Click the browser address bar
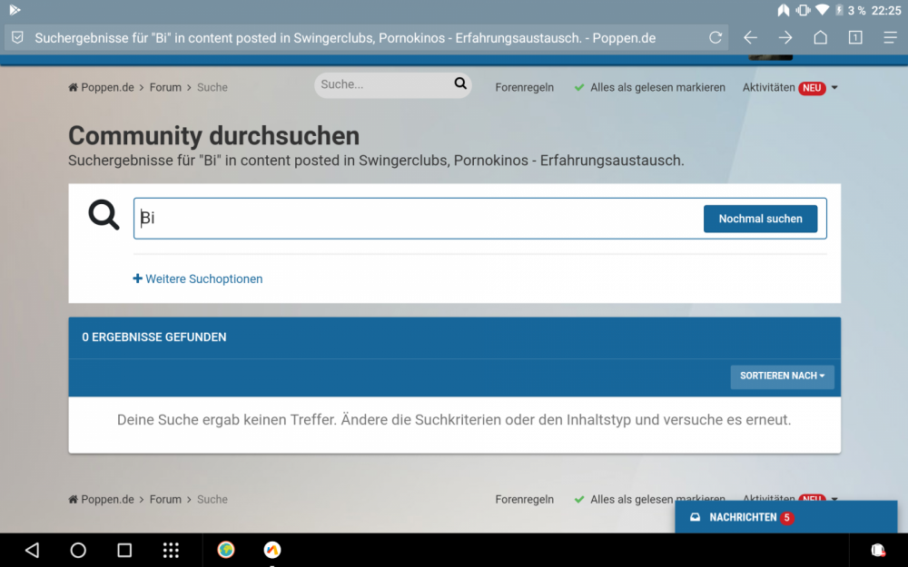The width and height of the screenshot is (908, 567). 354,38
